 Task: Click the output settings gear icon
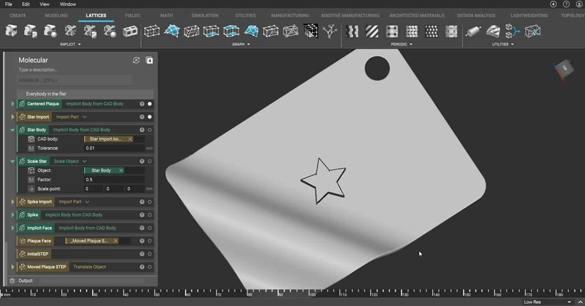point(12,280)
